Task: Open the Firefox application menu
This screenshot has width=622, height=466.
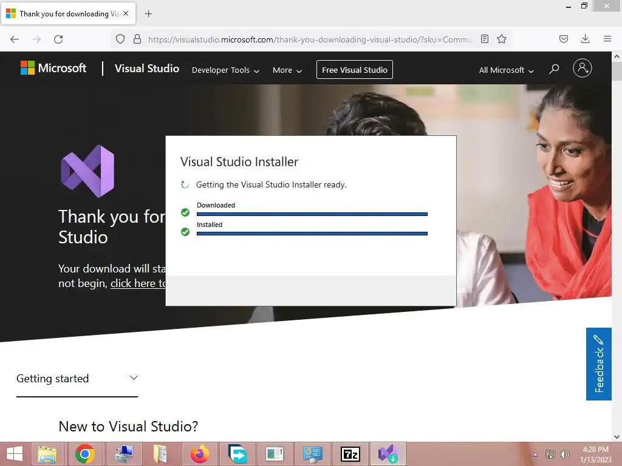Action: [x=607, y=39]
